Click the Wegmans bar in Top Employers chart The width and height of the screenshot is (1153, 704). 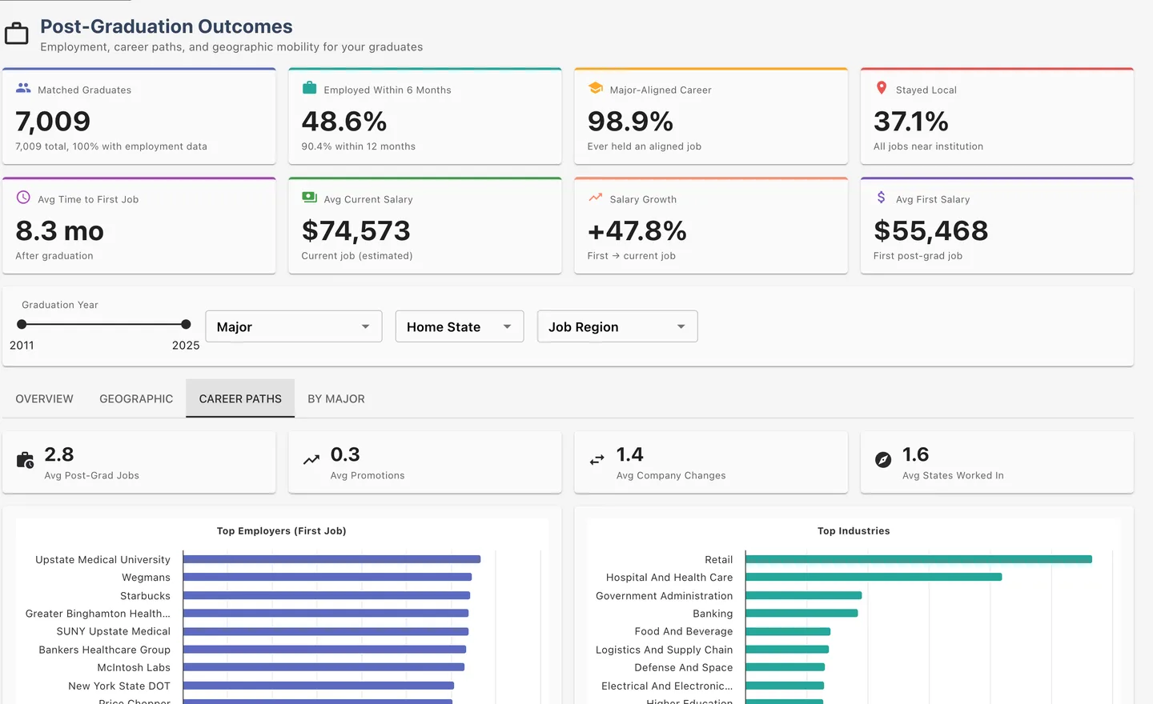click(x=327, y=577)
